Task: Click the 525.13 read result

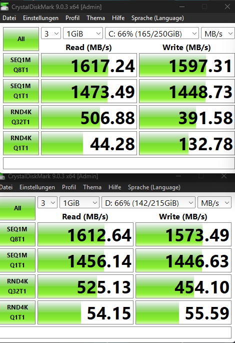Action: point(85,286)
